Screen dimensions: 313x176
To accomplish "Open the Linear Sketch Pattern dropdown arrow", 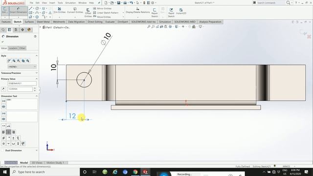I will [123, 13].
